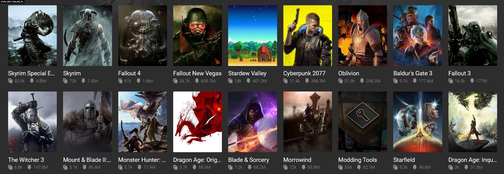Click download icon under The Witcher 3
The image size is (504, 174).
(29, 167)
